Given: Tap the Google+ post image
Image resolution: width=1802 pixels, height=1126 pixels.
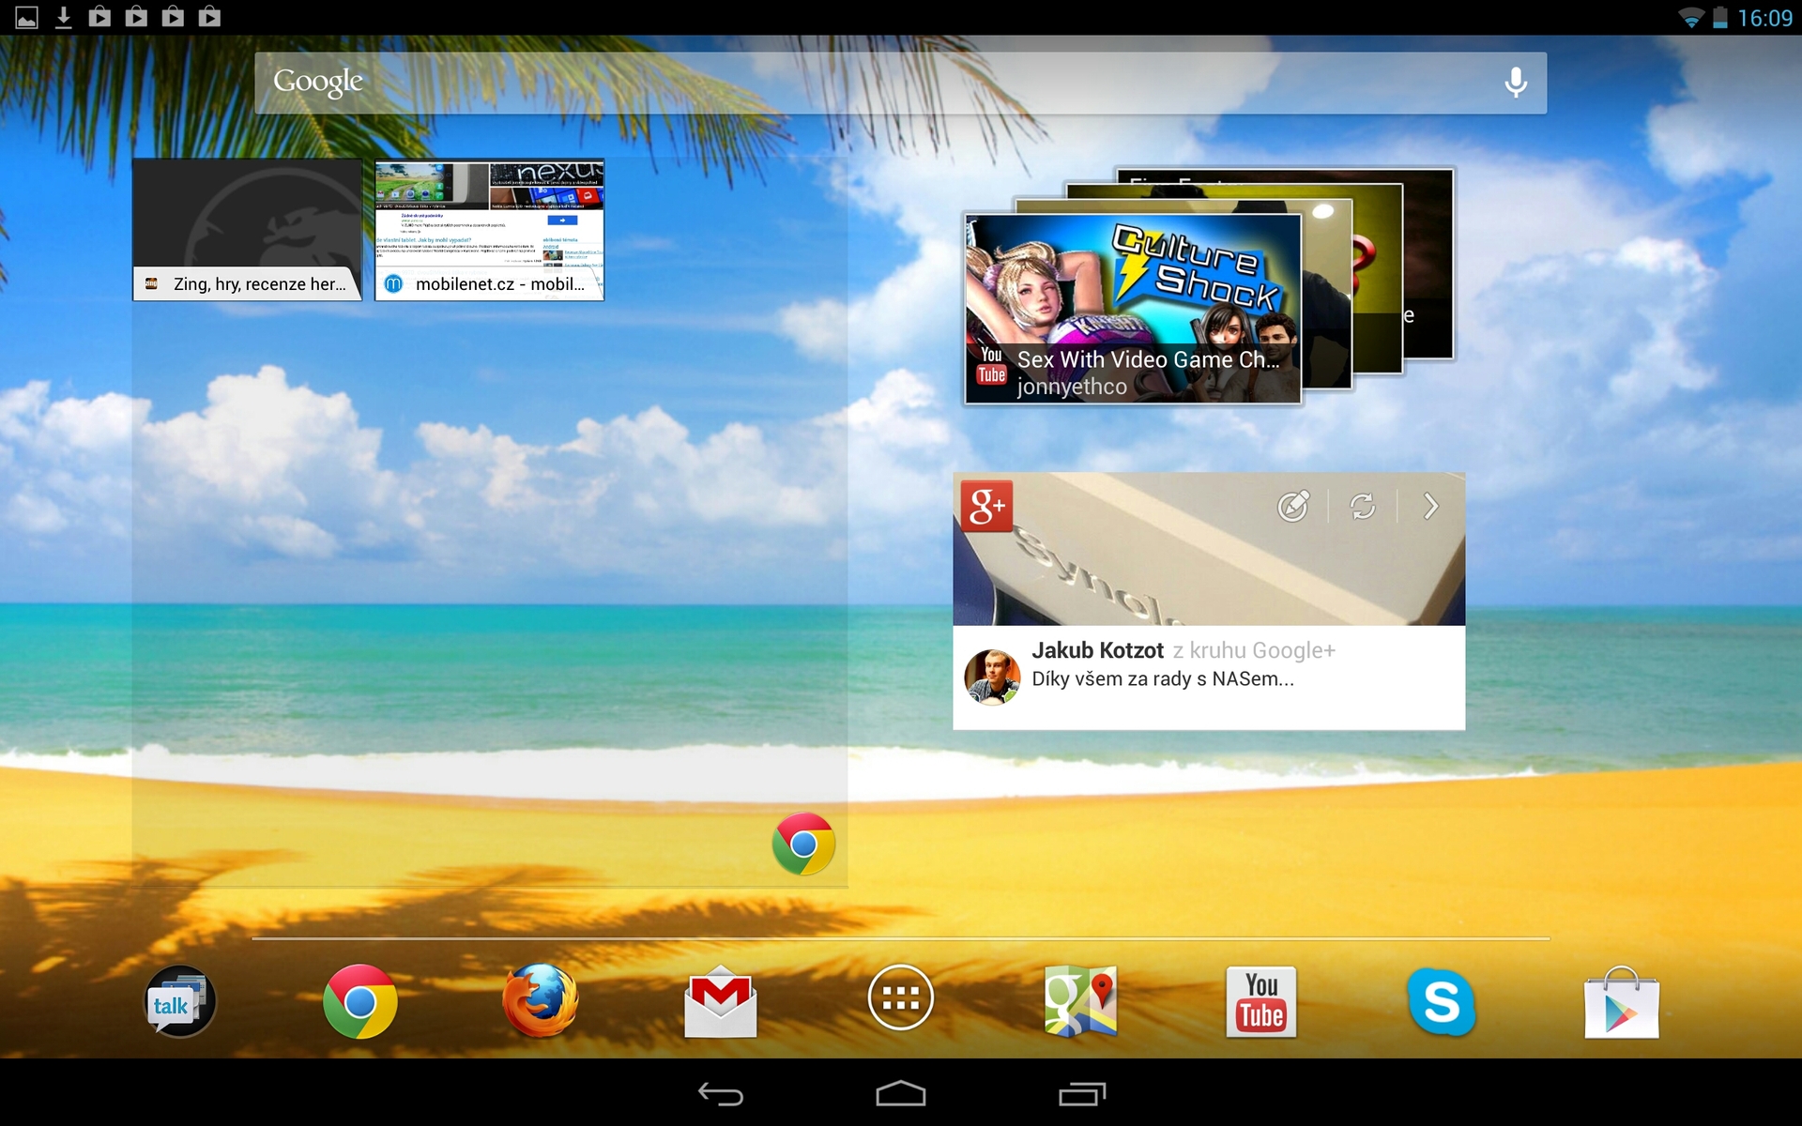Looking at the screenshot, I should [x=1209, y=549].
